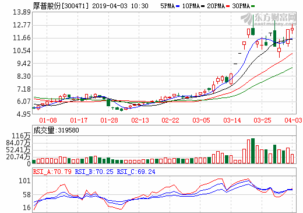Click the volume axis value 116万
This screenshot has height=213, width=303.
click(21, 136)
